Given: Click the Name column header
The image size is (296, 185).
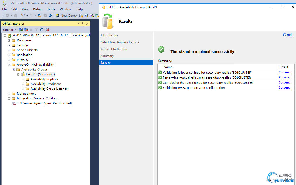Looking at the screenshot, I should click(x=220, y=67).
